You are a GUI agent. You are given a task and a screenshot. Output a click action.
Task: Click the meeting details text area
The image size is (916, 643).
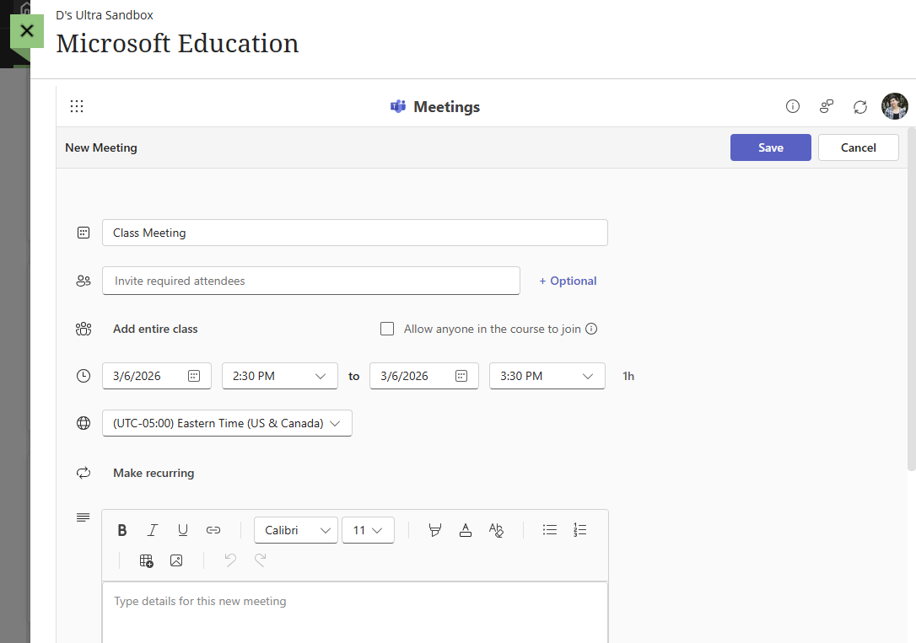pyautogui.click(x=354, y=613)
